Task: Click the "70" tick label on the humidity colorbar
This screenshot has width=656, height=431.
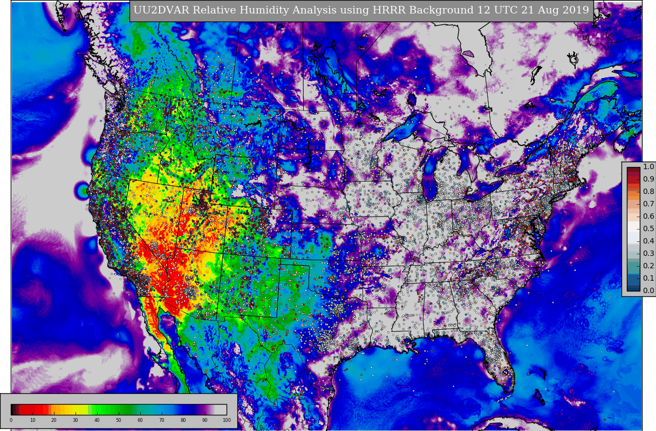Action: [162, 420]
